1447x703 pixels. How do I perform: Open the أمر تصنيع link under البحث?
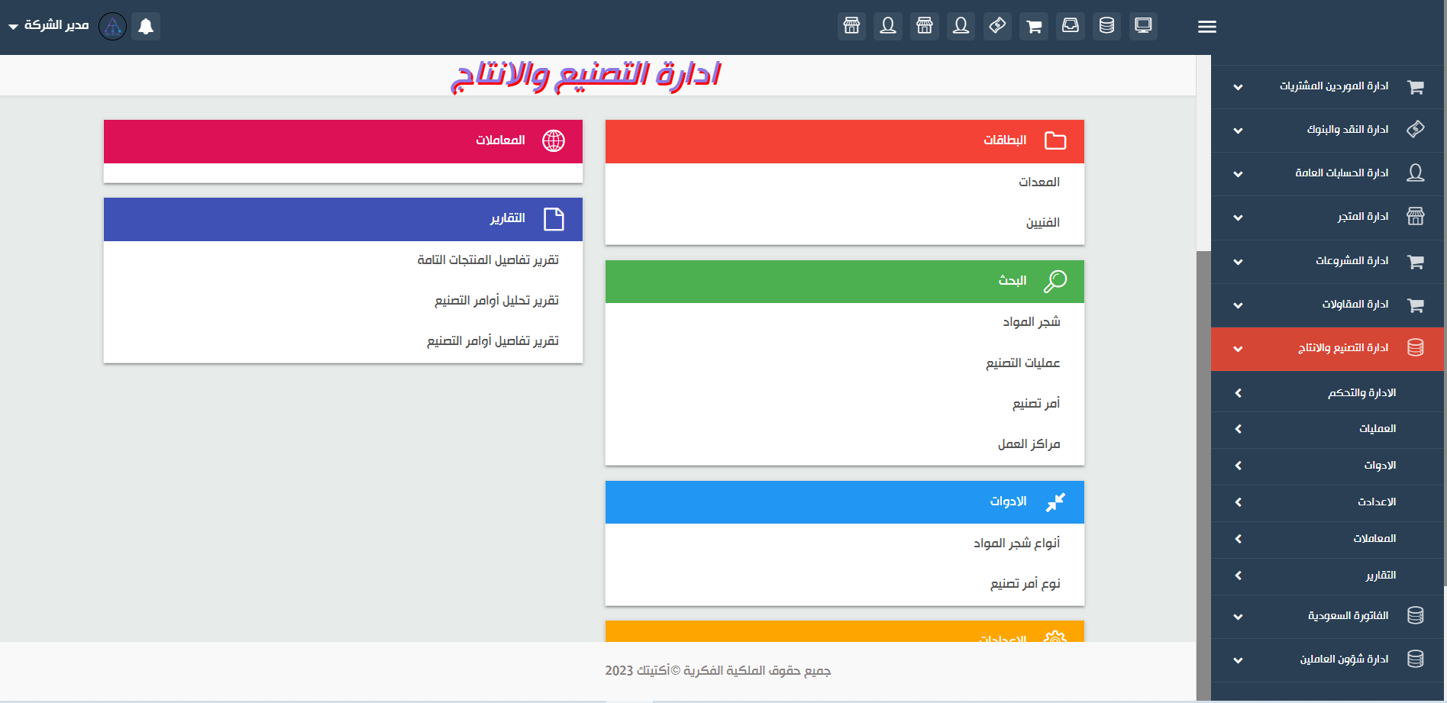point(1036,404)
